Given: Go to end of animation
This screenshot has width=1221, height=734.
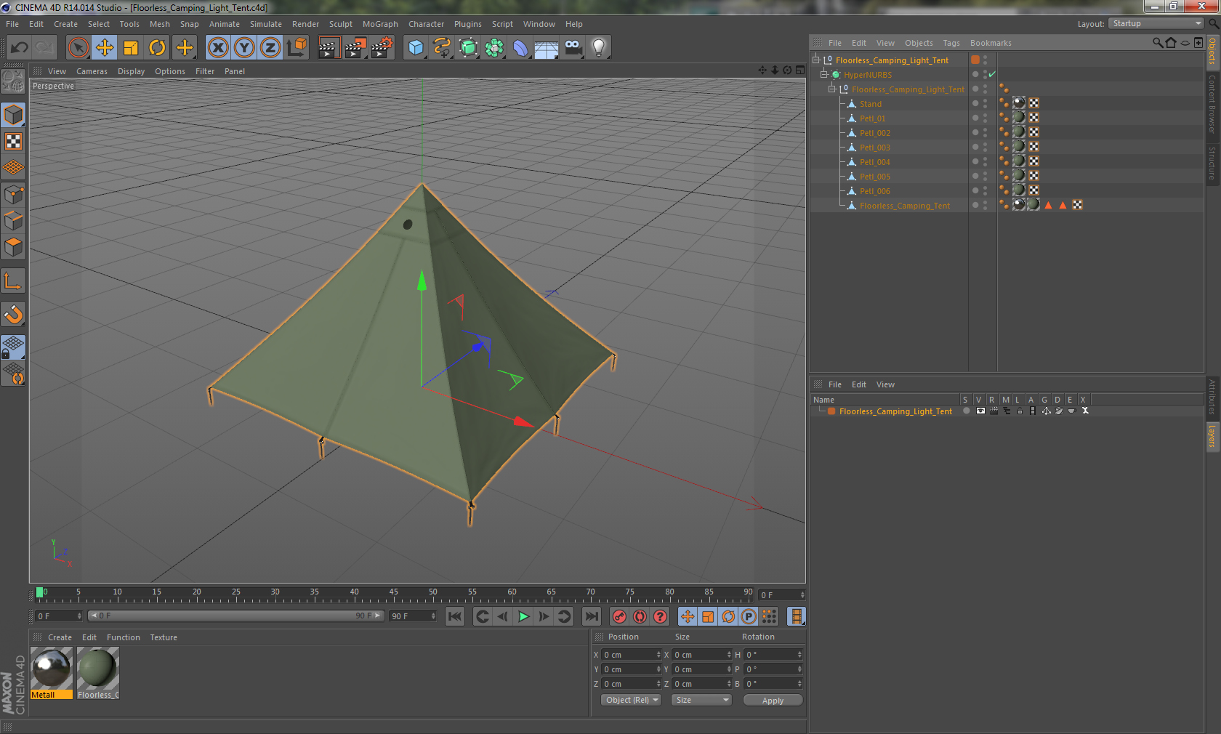Looking at the screenshot, I should pos(592,617).
